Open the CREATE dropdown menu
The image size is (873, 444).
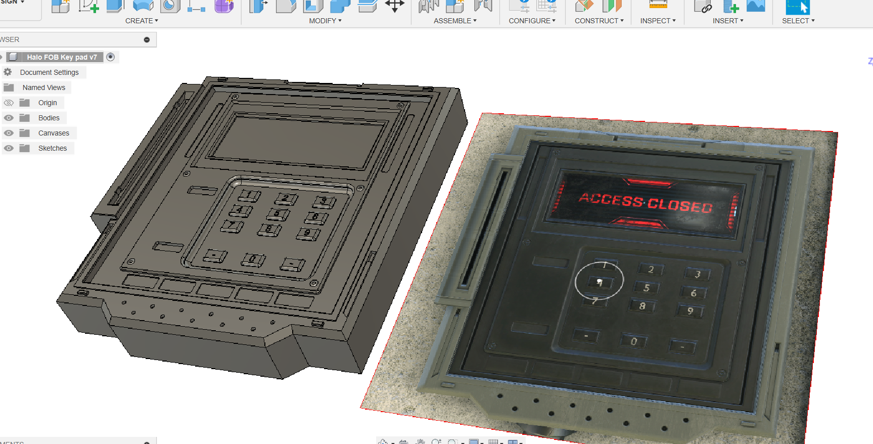(142, 21)
